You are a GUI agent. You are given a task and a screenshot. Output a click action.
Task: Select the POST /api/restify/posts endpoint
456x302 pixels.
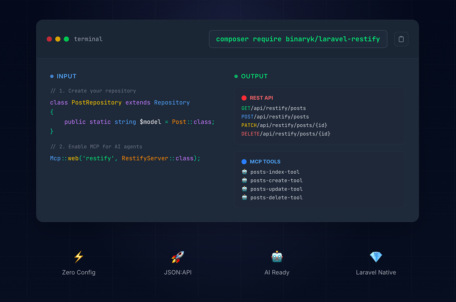click(x=275, y=117)
